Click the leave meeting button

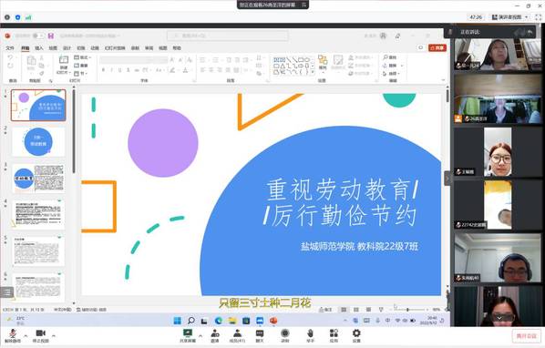527,336
